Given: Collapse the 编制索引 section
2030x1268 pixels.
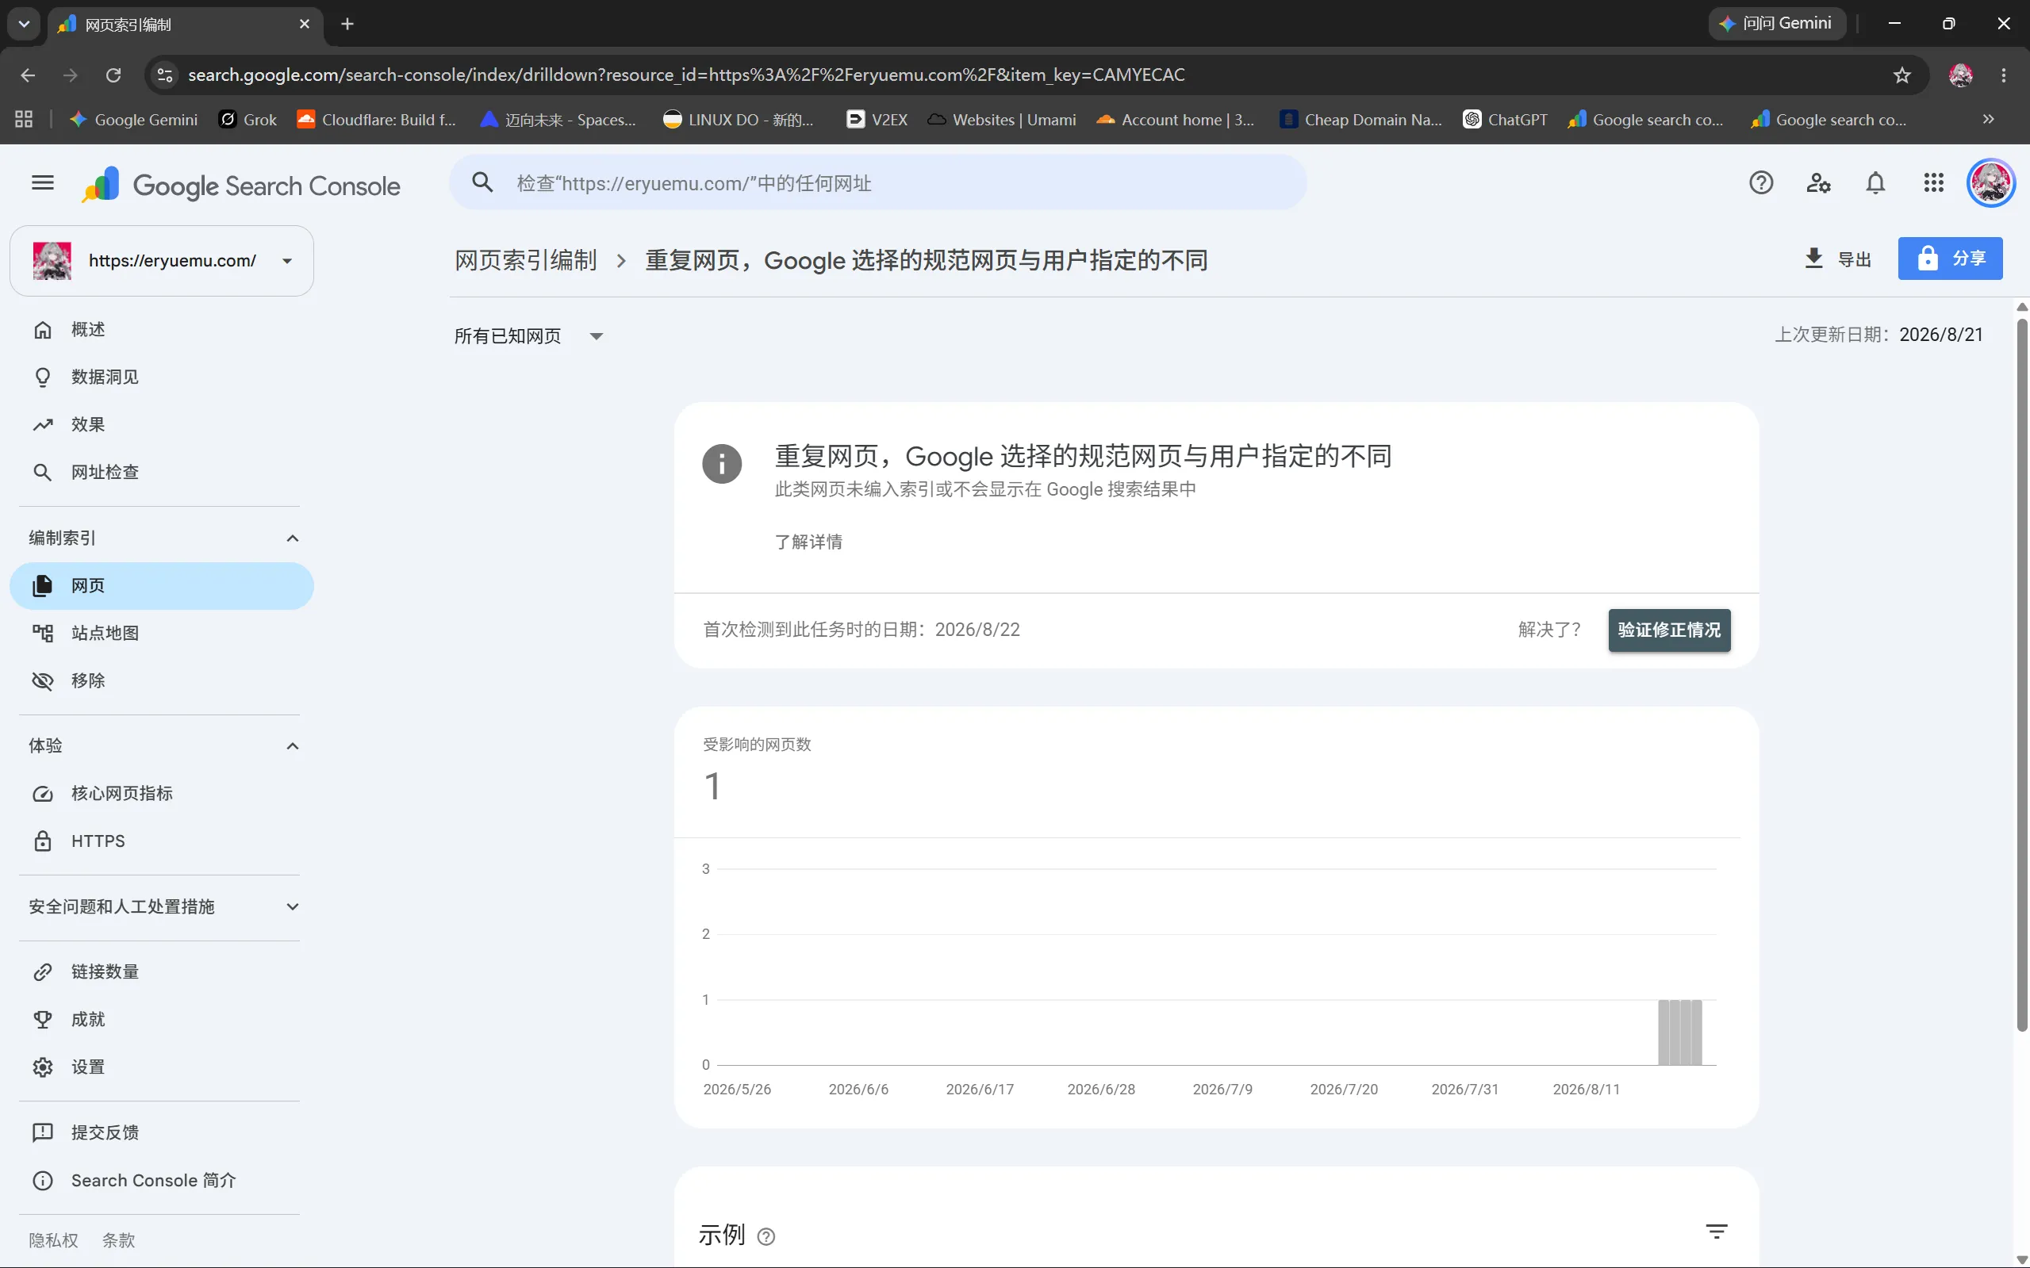Looking at the screenshot, I should tap(292, 538).
